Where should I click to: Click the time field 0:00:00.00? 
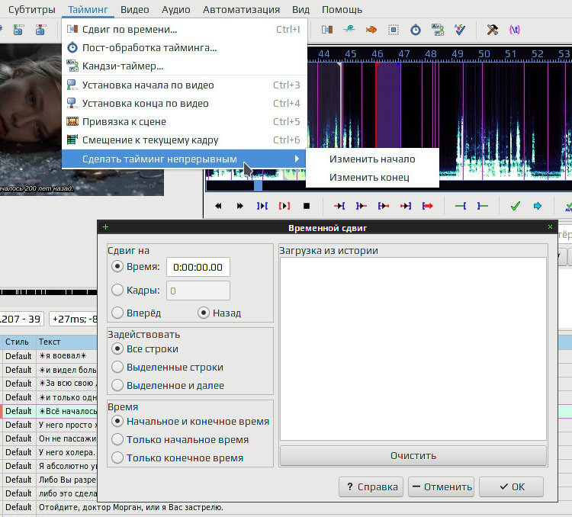tap(198, 267)
